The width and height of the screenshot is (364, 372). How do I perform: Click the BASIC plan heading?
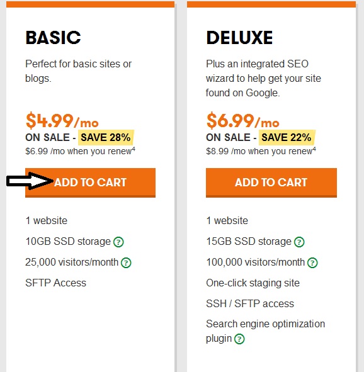(x=53, y=38)
